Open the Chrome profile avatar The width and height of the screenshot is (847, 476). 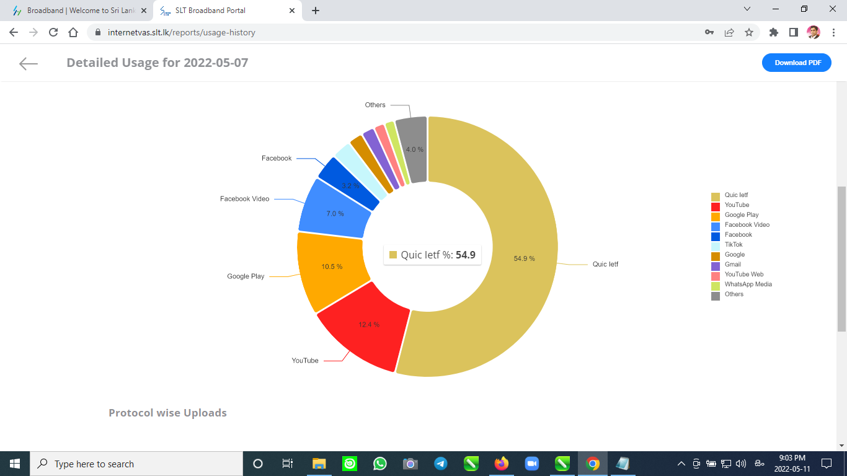[814, 32]
